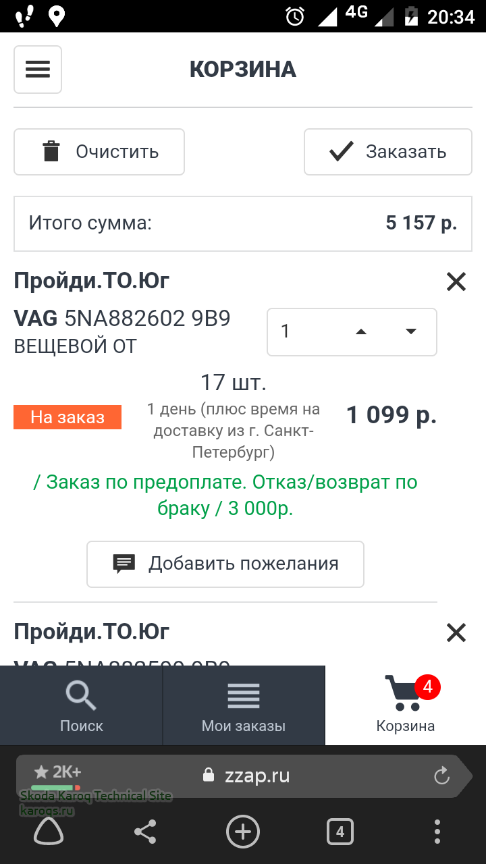Open the Поиск search tab

pos(81,705)
